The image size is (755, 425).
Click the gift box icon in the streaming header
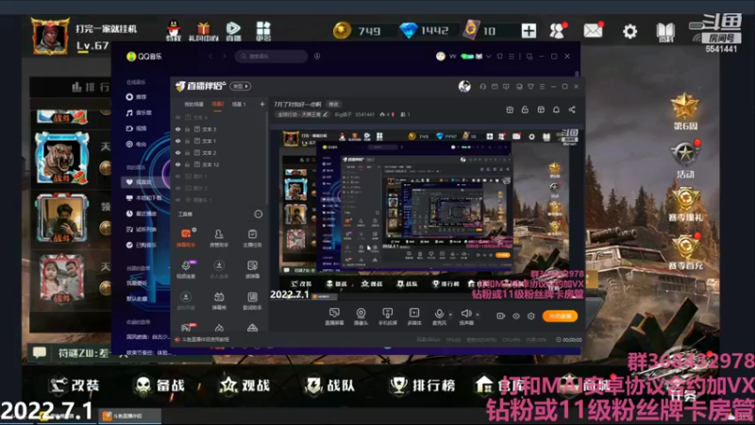[510, 110]
